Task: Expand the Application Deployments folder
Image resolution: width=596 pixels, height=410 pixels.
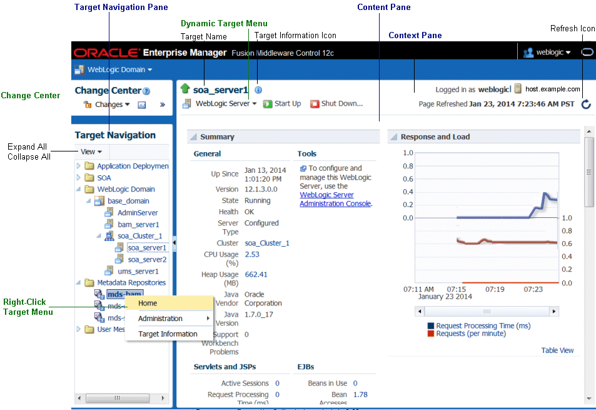Action: coord(78,166)
